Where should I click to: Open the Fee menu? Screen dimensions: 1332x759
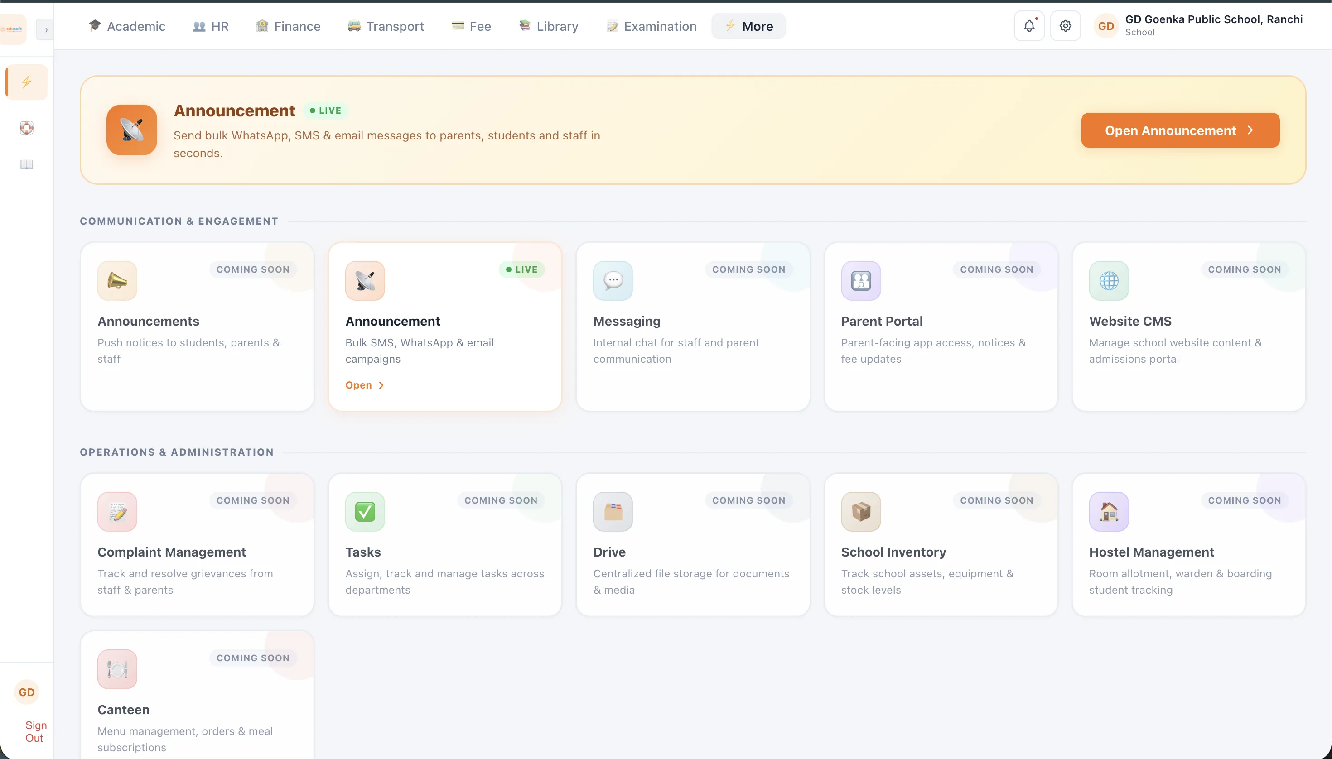(x=472, y=26)
